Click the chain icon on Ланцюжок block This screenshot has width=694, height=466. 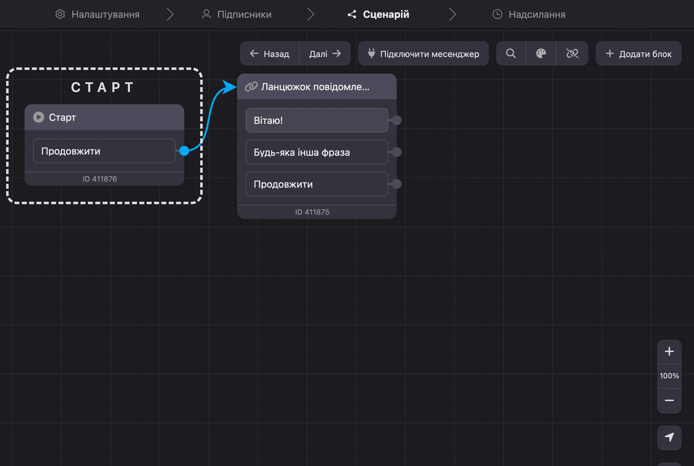pyautogui.click(x=251, y=87)
